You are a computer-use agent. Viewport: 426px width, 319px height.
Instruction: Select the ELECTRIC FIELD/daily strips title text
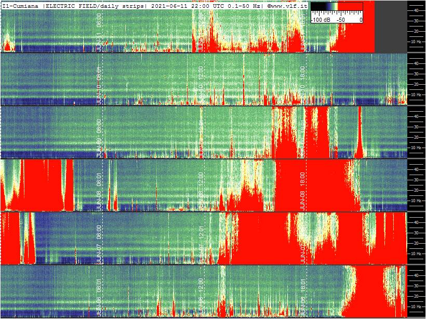click(x=92, y=6)
